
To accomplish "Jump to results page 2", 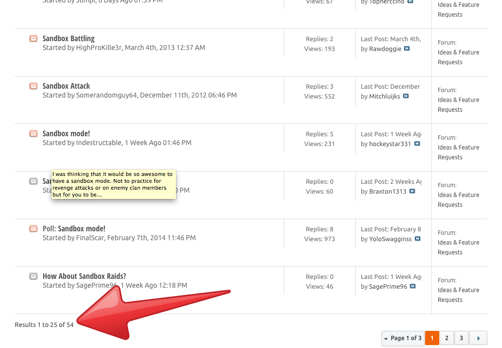I will (447, 338).
